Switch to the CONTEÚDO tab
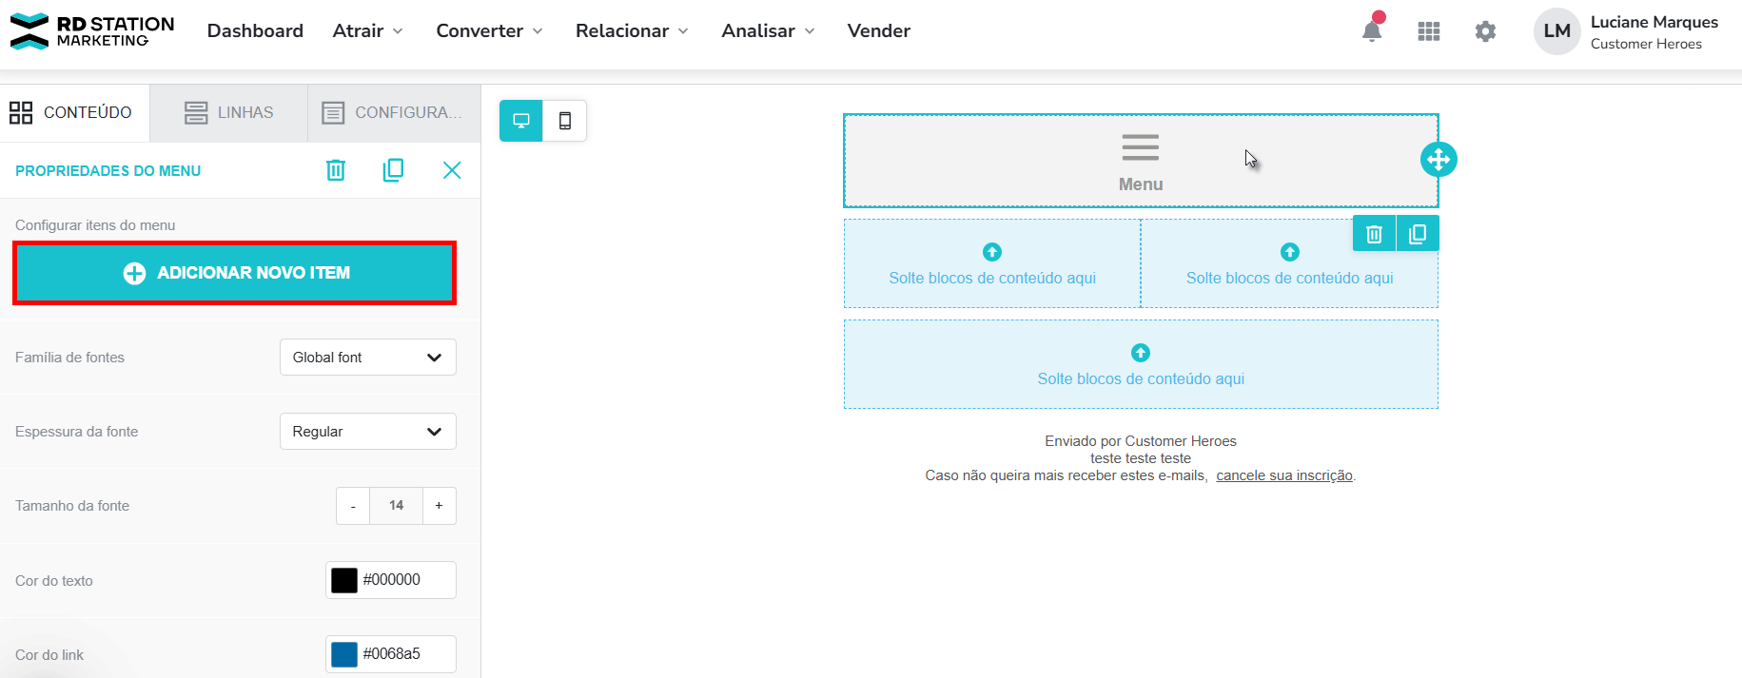The width and height of the screenshot is (1742, 678). coord(74,113)
